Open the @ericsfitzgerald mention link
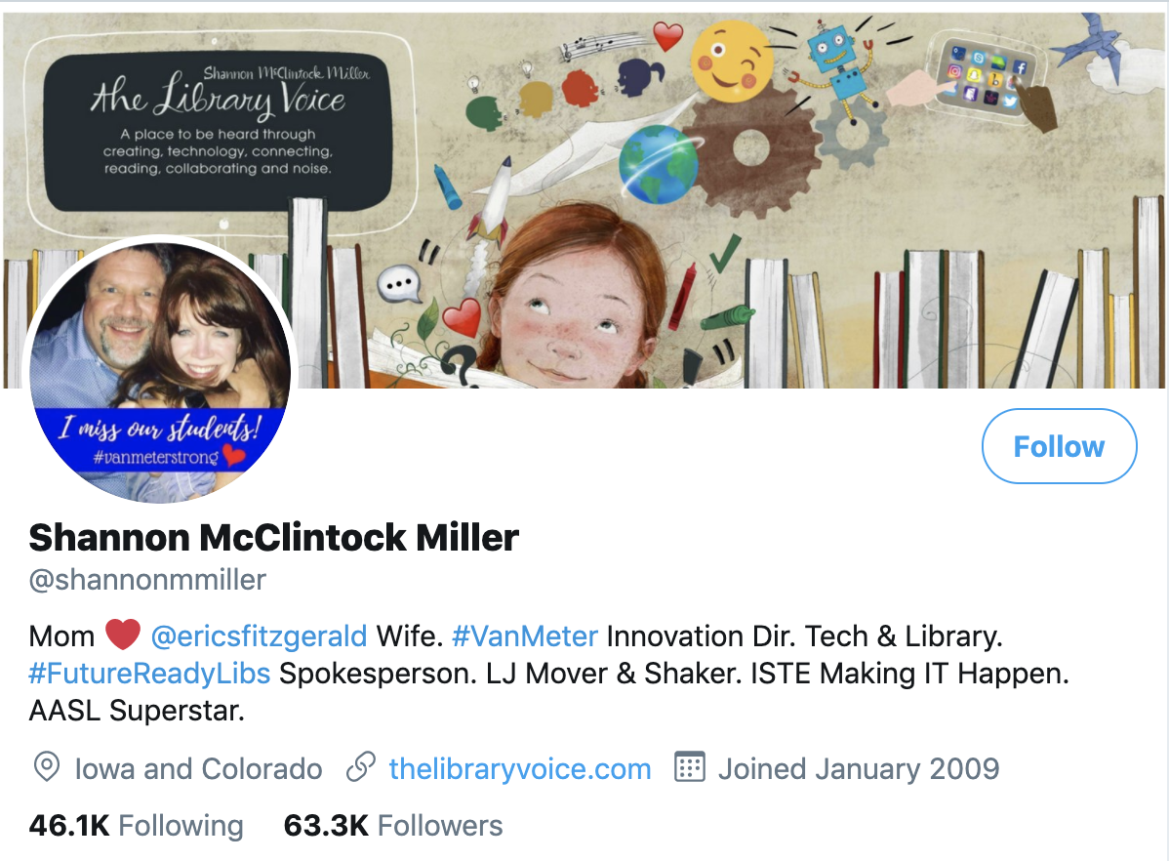 259,636
